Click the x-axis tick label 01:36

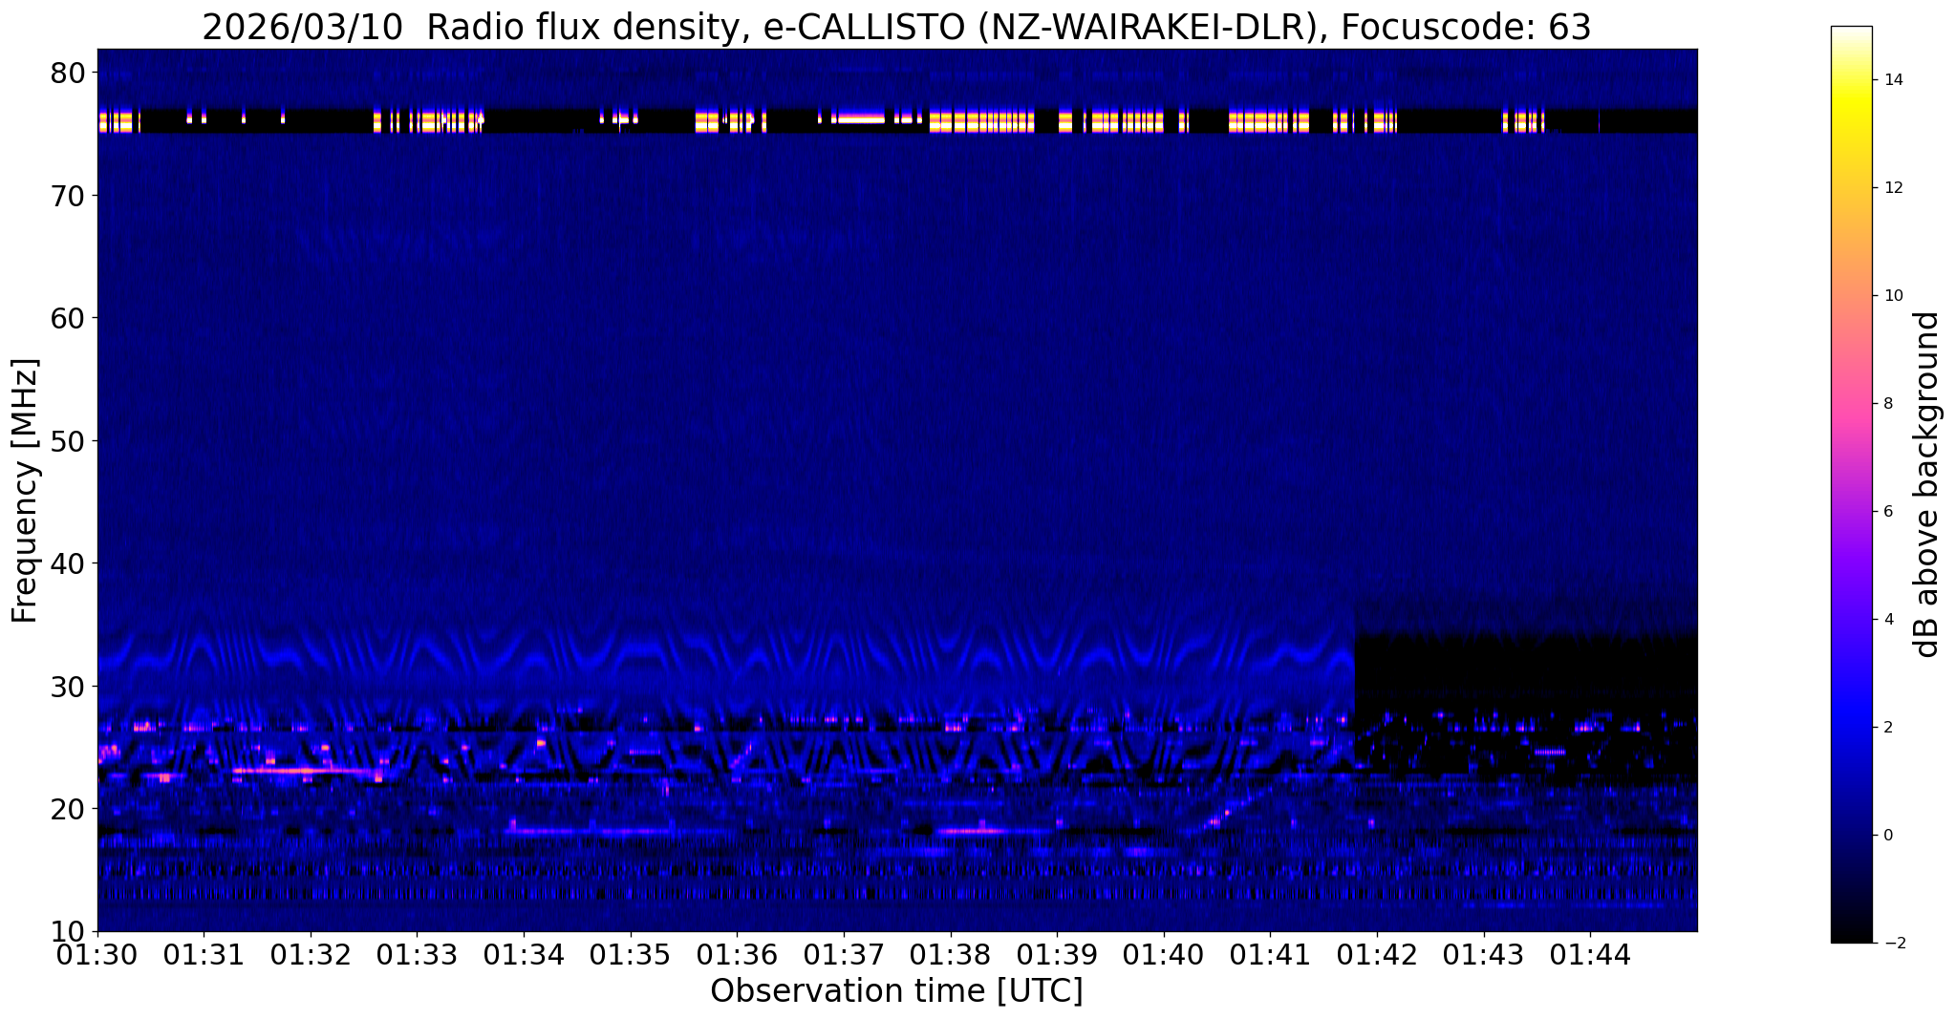coord(737,954)
